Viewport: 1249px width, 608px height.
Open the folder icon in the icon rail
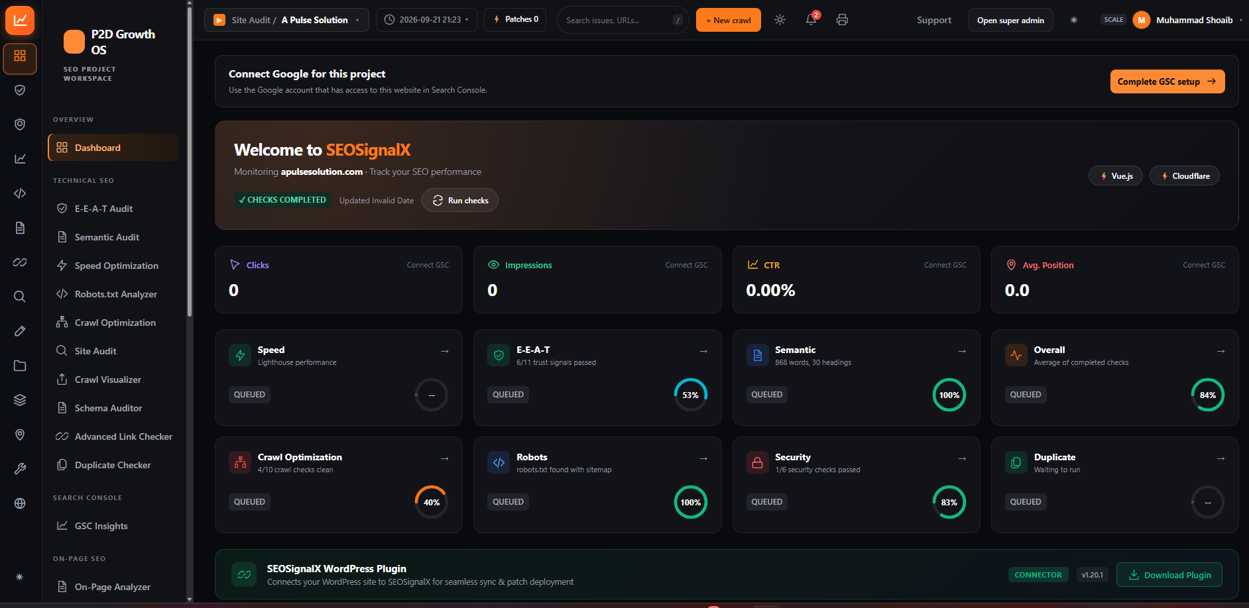(x=20, y=366)
